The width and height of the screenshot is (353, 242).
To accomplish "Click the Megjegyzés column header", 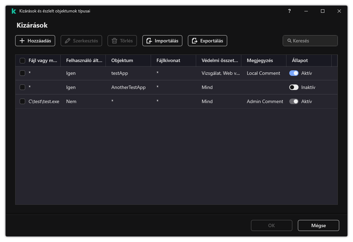I will tap(260, 60).
